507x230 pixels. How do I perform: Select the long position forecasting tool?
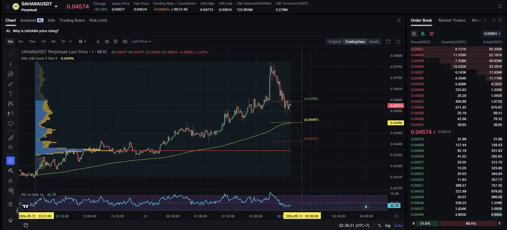pos(11,113)
